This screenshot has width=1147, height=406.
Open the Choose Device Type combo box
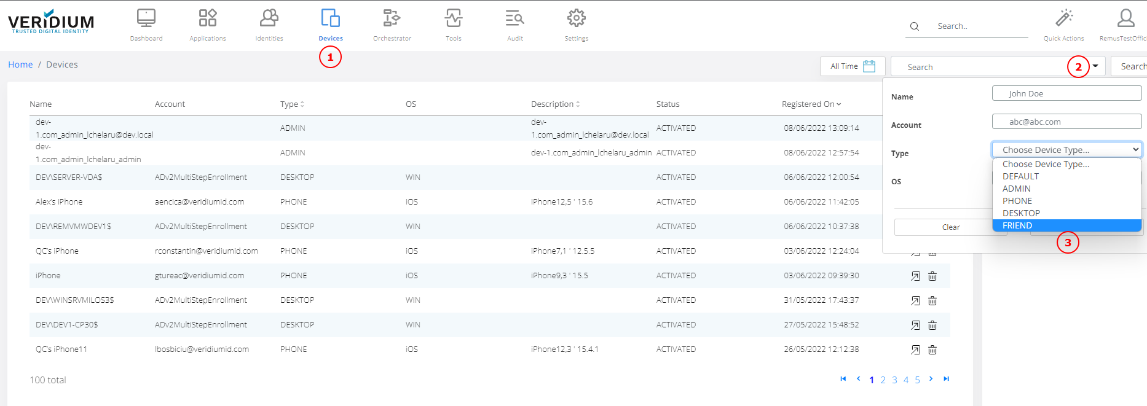coord(1066,150)
